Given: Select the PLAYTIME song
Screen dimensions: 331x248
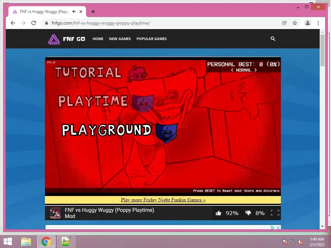Looking at the screenshot, I should tap(93, 101).
